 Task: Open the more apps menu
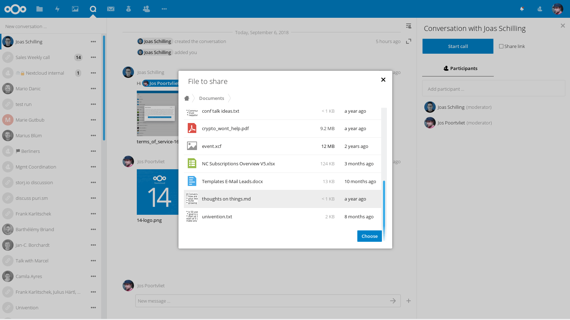click(164, 9)
